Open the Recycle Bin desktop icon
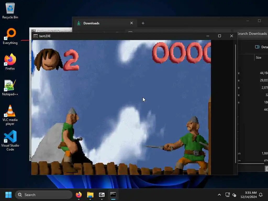Screen dimensions: 268x201 tap(10, 10)
